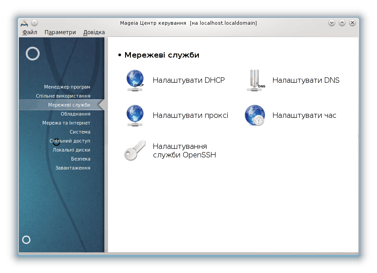Open the OpenSSH key icon
Viewport: 377px width, 273px height.
[135, 150]
